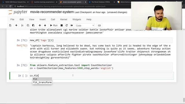Open the Edit menu

(22, 19)
